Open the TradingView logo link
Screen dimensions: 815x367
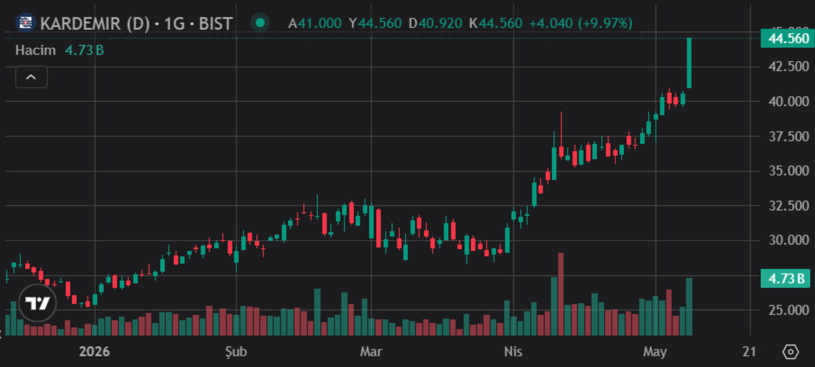(37, 303)
